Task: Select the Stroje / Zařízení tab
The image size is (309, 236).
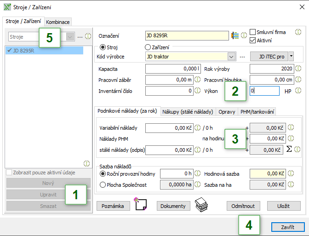Action: 23,21
